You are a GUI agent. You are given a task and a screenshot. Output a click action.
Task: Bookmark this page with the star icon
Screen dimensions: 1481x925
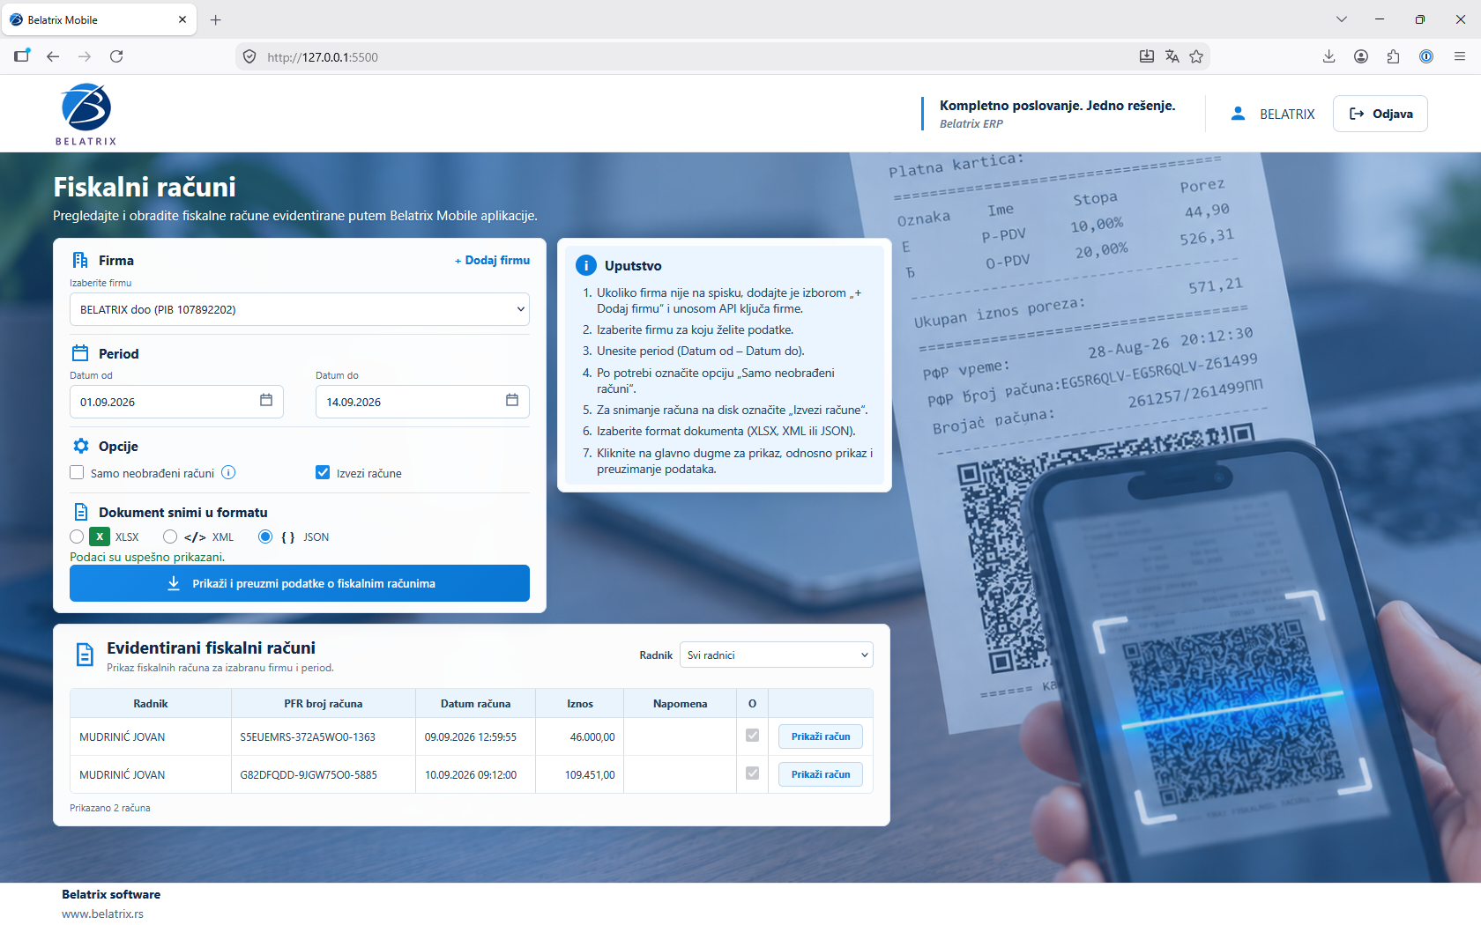(x=1196, y=56)
